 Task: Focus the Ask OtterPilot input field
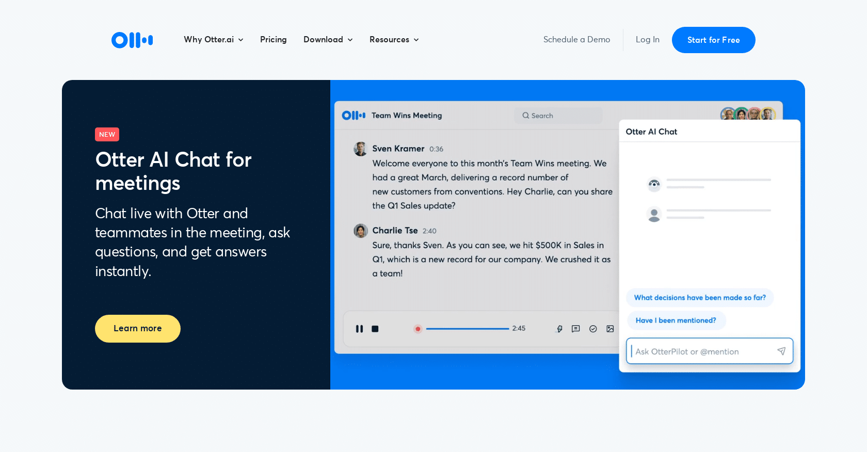click(702, 351)
